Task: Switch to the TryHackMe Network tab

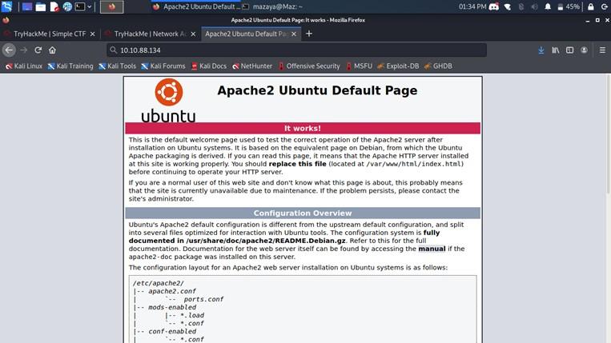Action: (150, 34)
